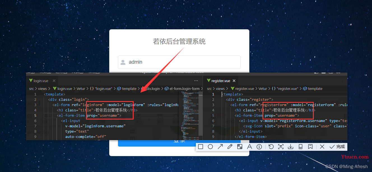Click "login.vue" object breadcrumb item
This screenshot has width=372, height=172.
pyautogui.click(x=101, y=89)
